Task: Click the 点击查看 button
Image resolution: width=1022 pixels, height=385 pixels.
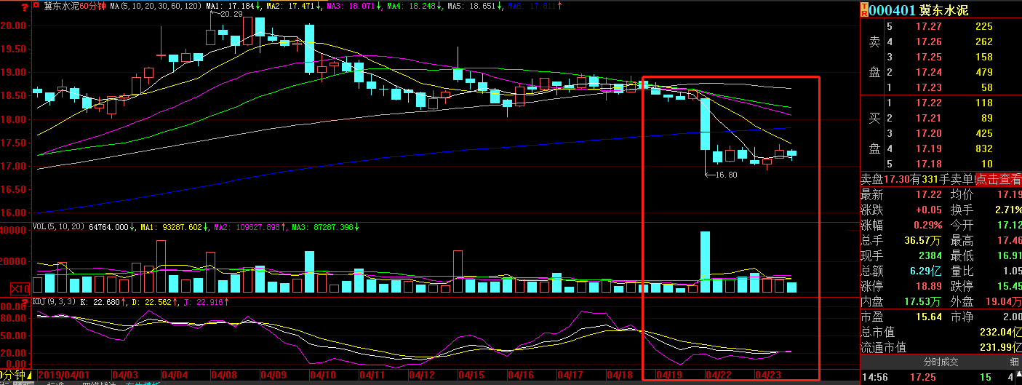Action: tap(998, 180)
